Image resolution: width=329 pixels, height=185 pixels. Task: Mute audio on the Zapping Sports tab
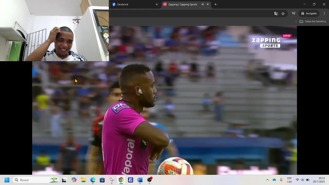203,4
